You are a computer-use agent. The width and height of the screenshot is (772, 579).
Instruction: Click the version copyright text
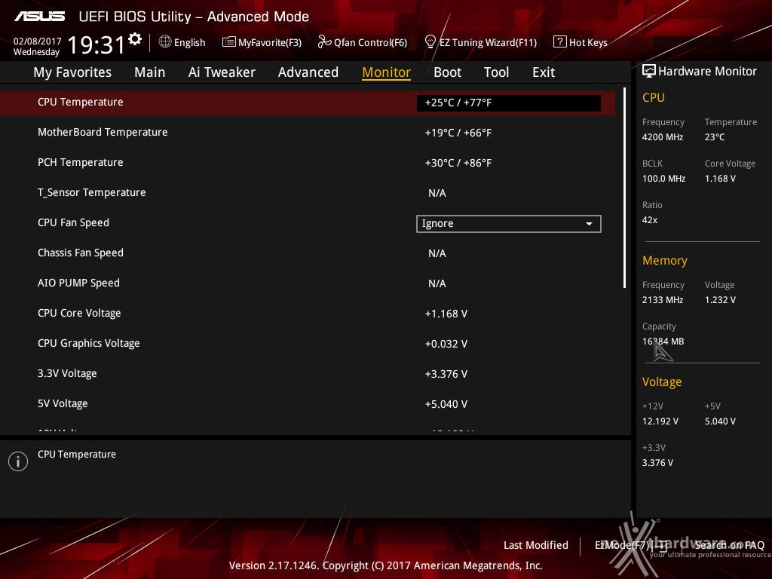[x=385, y=565]
